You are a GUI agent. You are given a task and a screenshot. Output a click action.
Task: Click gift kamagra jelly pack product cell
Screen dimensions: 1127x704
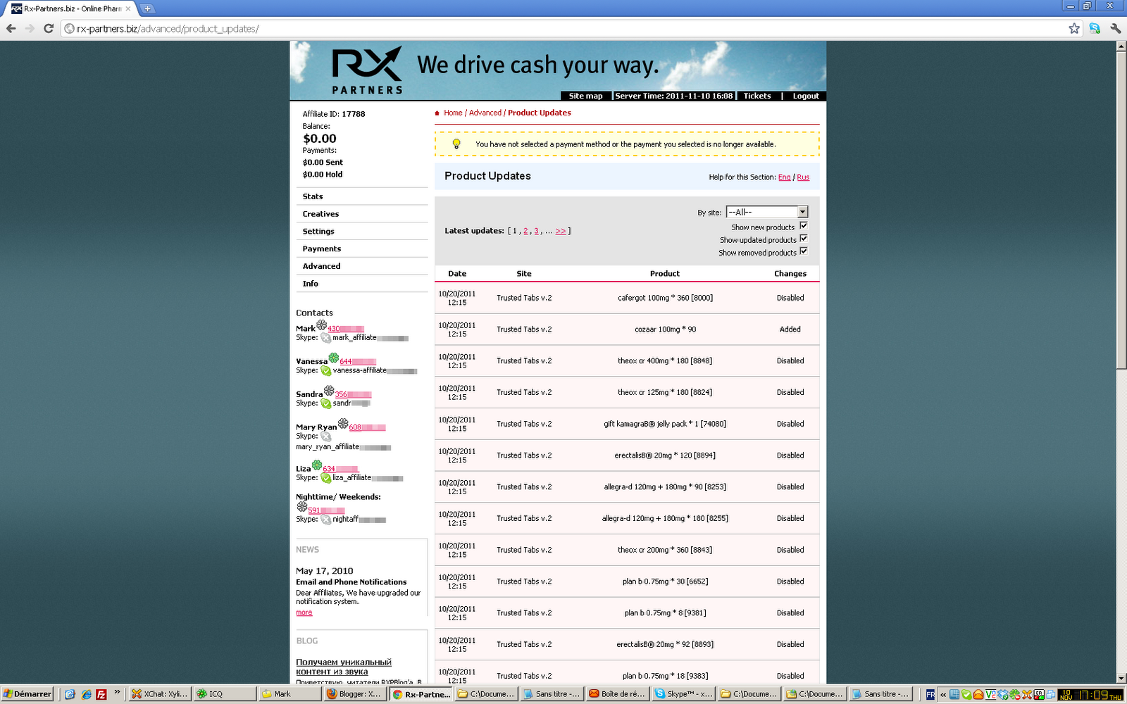pos(665,424)
